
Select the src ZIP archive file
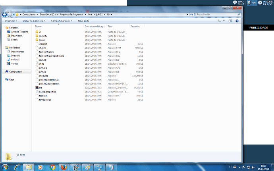click(x=41, y=88)
